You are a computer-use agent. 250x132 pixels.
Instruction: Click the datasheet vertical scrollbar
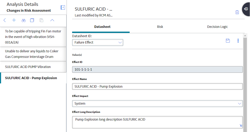[245, 83]
